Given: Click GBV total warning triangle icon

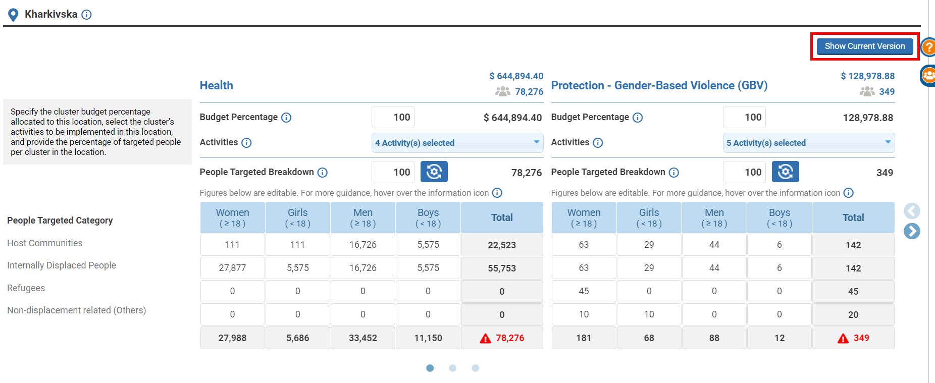Looking at the screenshot, I should coord(843,339).
